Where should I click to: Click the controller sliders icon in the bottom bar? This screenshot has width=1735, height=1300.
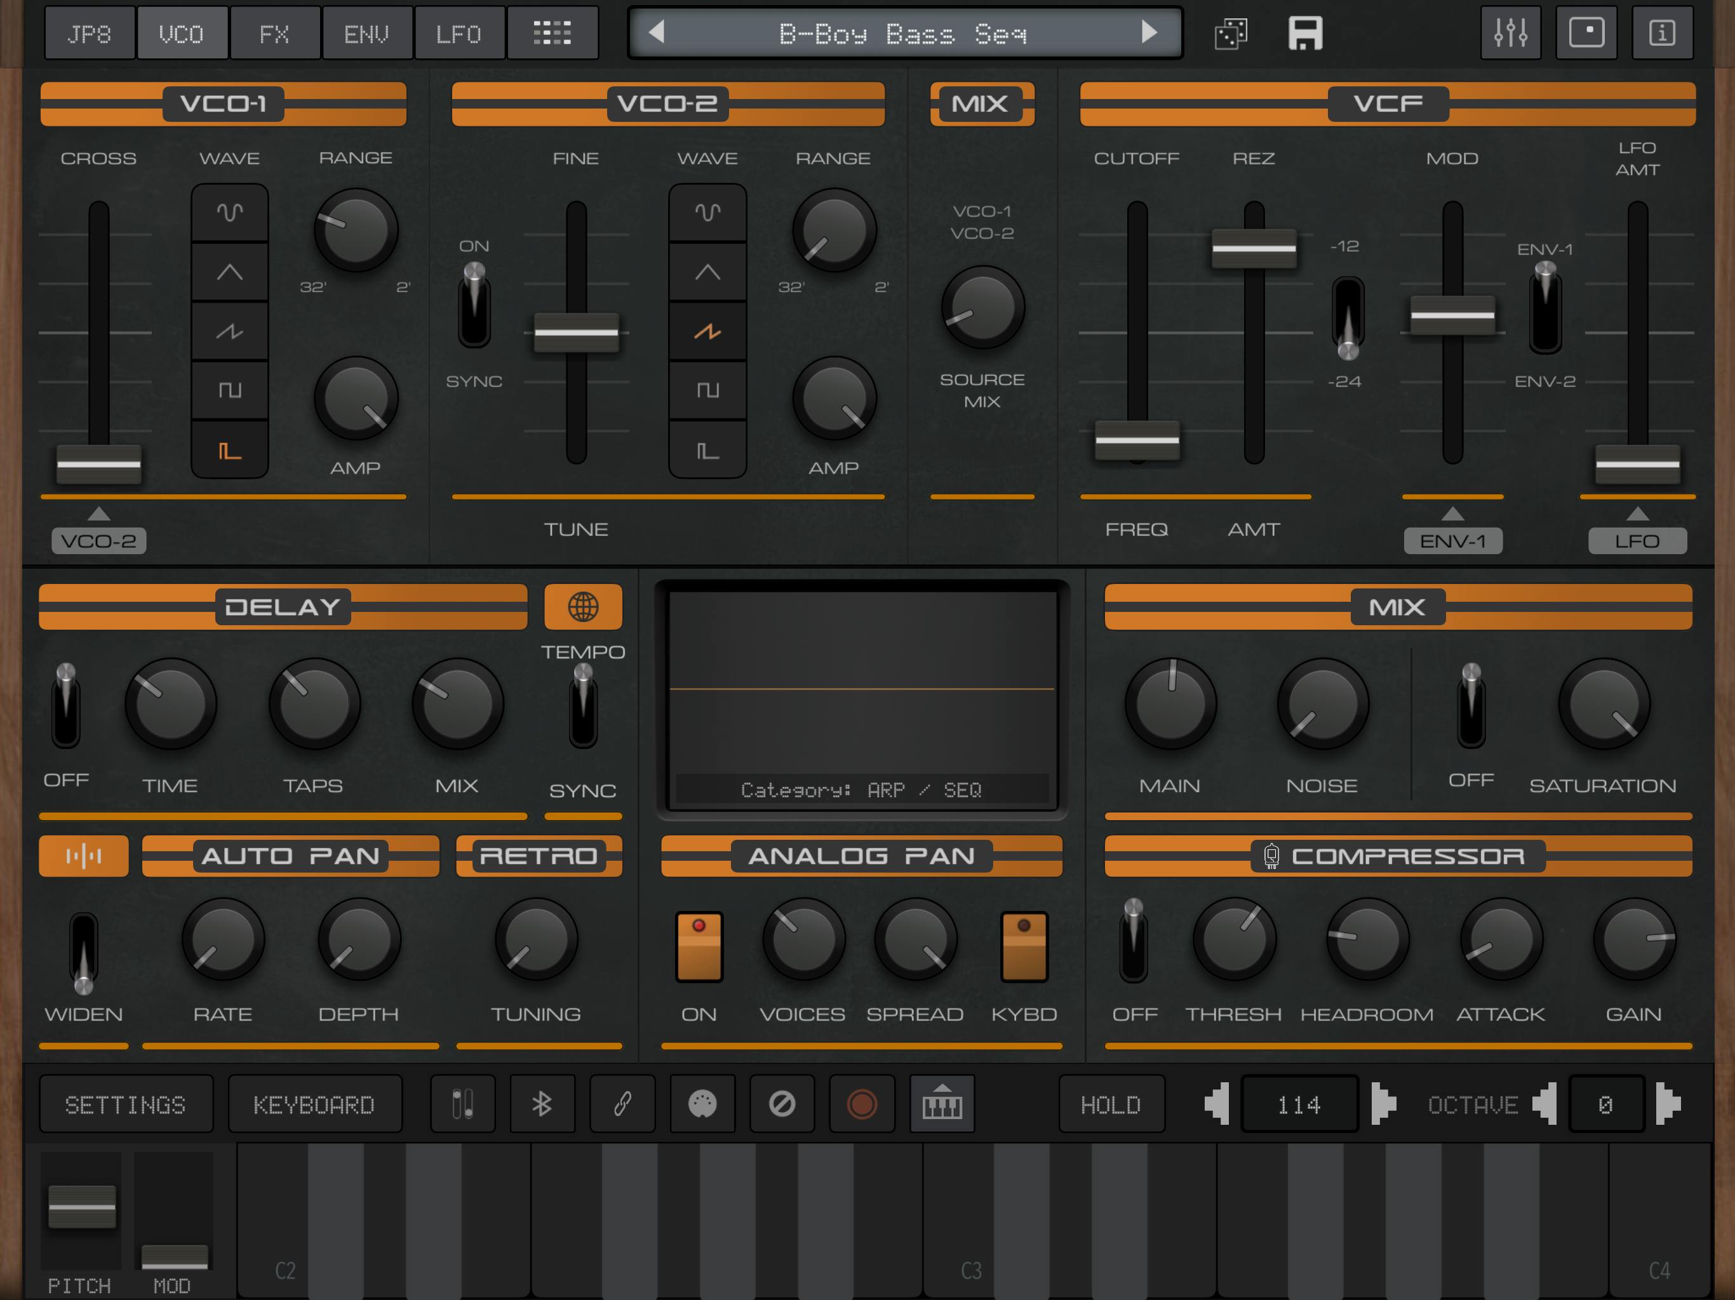[463, 1104]
